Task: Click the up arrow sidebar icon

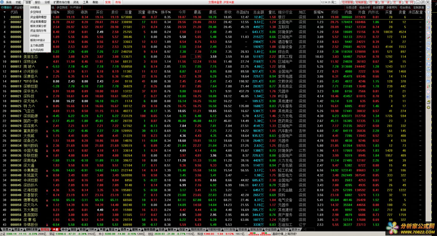Action: click(x=428, y=12)
